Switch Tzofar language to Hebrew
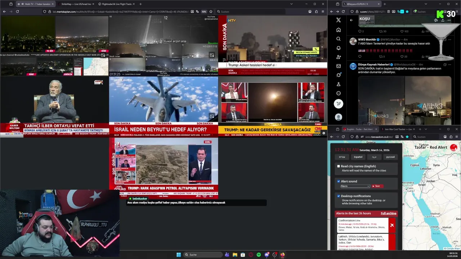The image size is (461, 259). pyautogui.click(x=342, y=157)
